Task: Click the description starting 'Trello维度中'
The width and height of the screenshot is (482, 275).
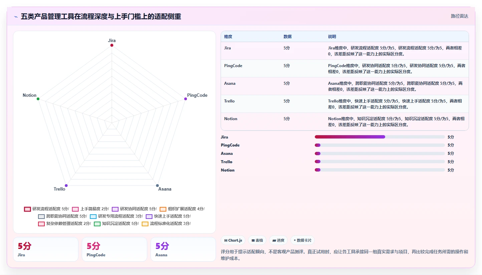Action: pyautogui.click(x=397, y=104)
